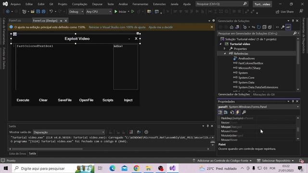
Task: Click the notifications bell in status bar
Action: (x=301, y=161)
